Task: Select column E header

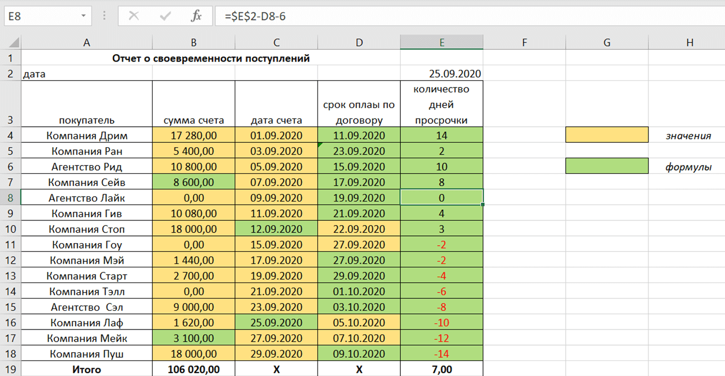Action: point(441,43)
